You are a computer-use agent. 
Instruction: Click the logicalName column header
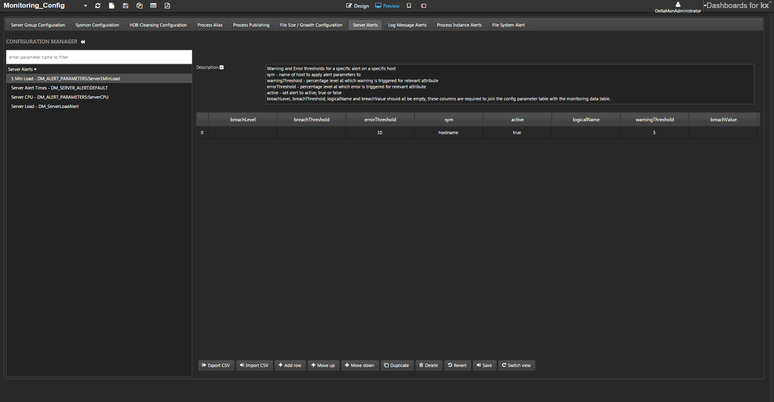coord(586,120)
